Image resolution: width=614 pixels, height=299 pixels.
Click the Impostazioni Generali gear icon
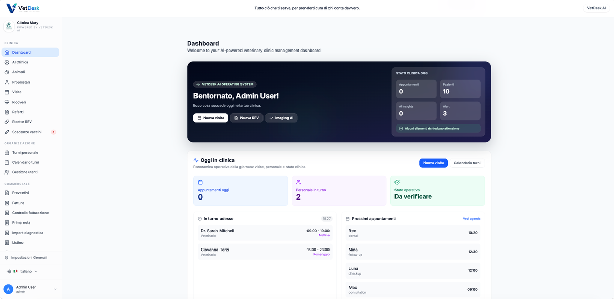7,258
